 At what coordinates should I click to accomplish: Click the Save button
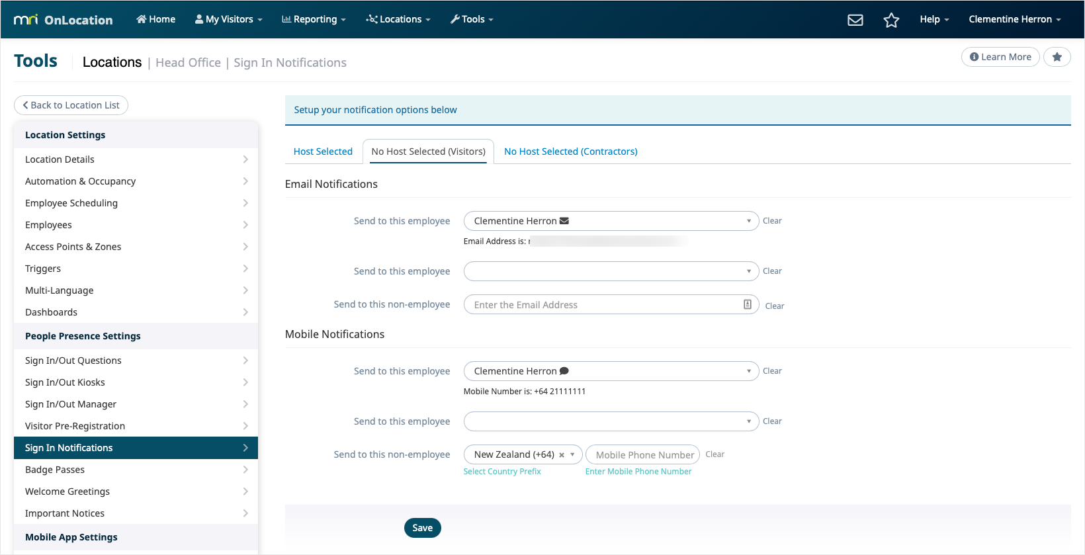423,528
